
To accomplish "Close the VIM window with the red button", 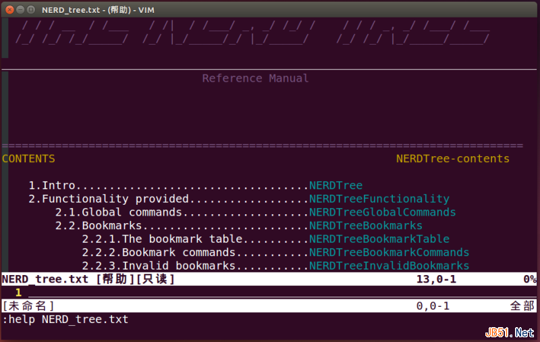I will (x=10, y=9).
